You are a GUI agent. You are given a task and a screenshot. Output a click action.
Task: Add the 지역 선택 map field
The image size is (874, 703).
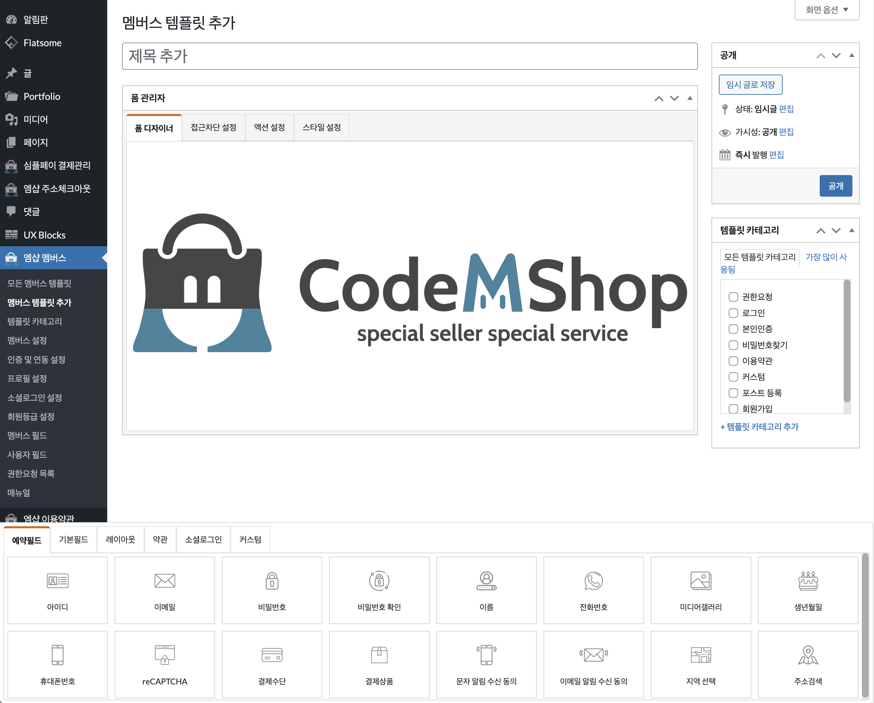pos(701,664)
